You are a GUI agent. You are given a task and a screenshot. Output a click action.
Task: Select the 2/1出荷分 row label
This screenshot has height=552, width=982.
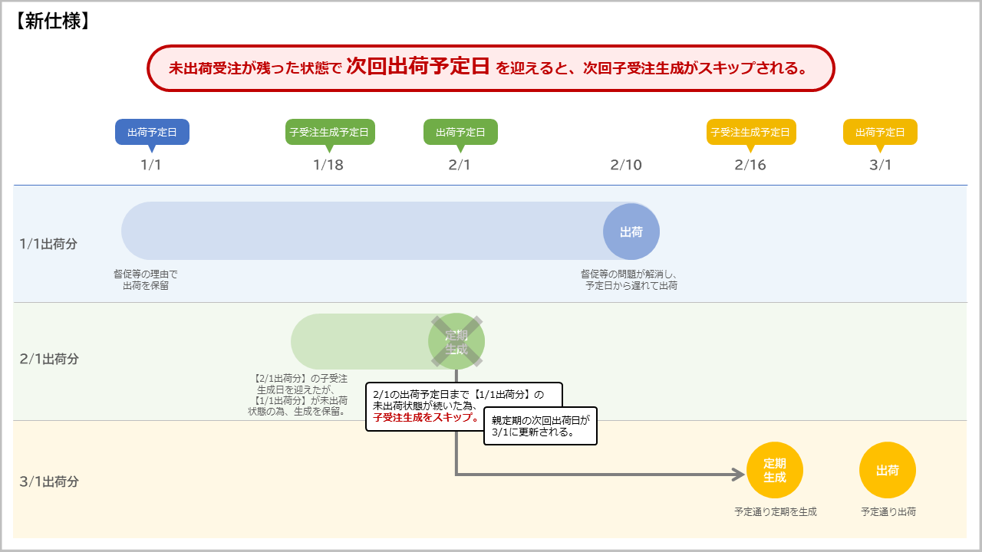click(x=49, y=359)
